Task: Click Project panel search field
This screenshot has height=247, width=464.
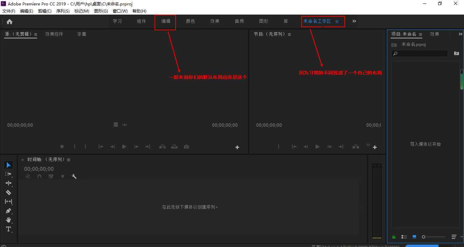Action: click(420, 54)
